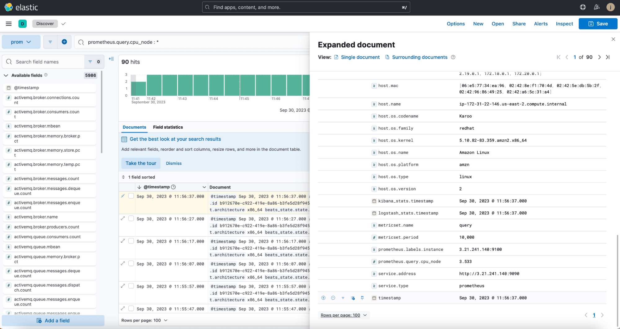This screenshot has width=620, height=329.
Task: Open the help menu in the top bar
Action: [582, 7]
